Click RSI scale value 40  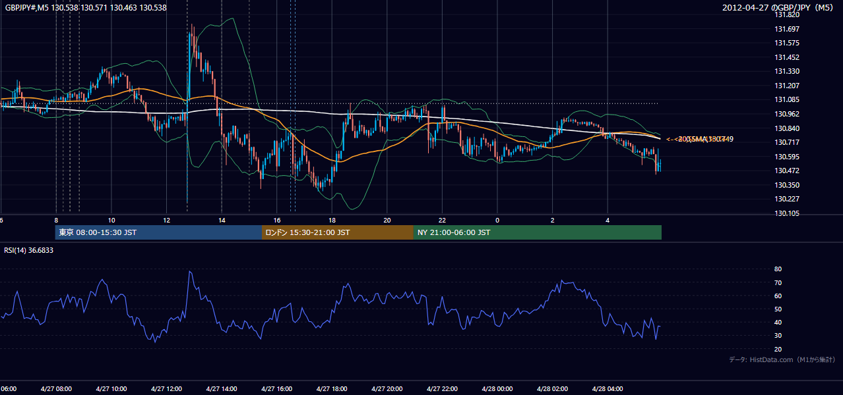click(x=778, y=322)
